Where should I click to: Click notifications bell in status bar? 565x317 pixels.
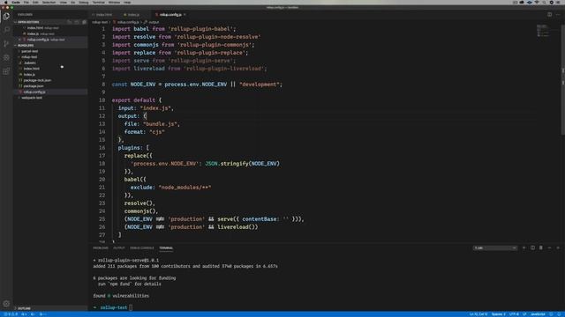click(559, 314)
